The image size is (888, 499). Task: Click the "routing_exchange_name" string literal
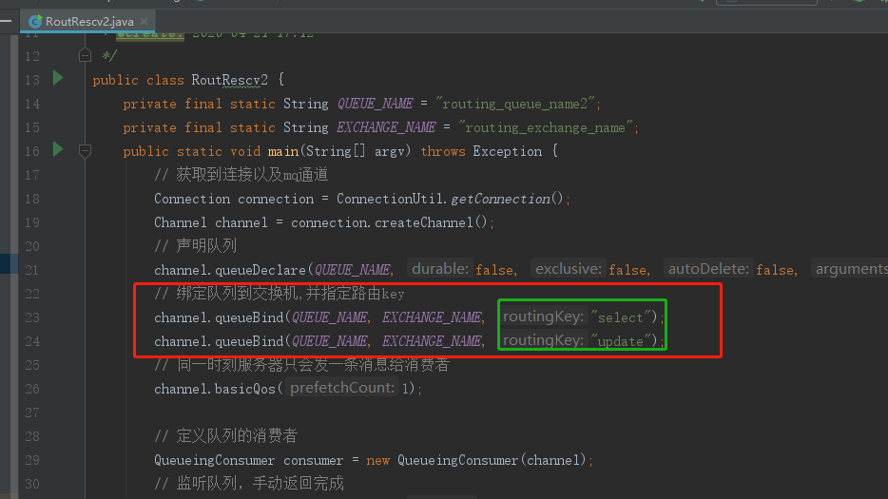click(545, 127)
